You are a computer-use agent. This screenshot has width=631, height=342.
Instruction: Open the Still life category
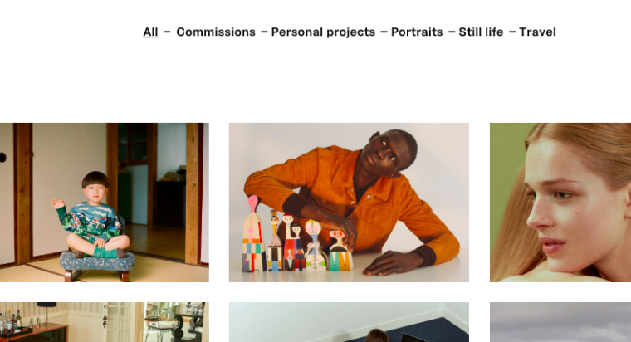click(481, 32)
